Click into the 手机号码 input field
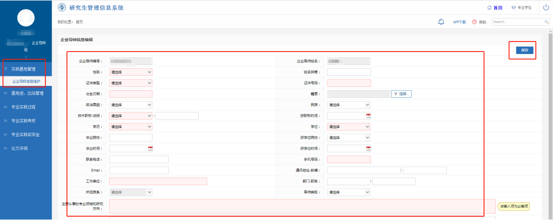This screenshot has width=553, height=220. tap(348, 159)
